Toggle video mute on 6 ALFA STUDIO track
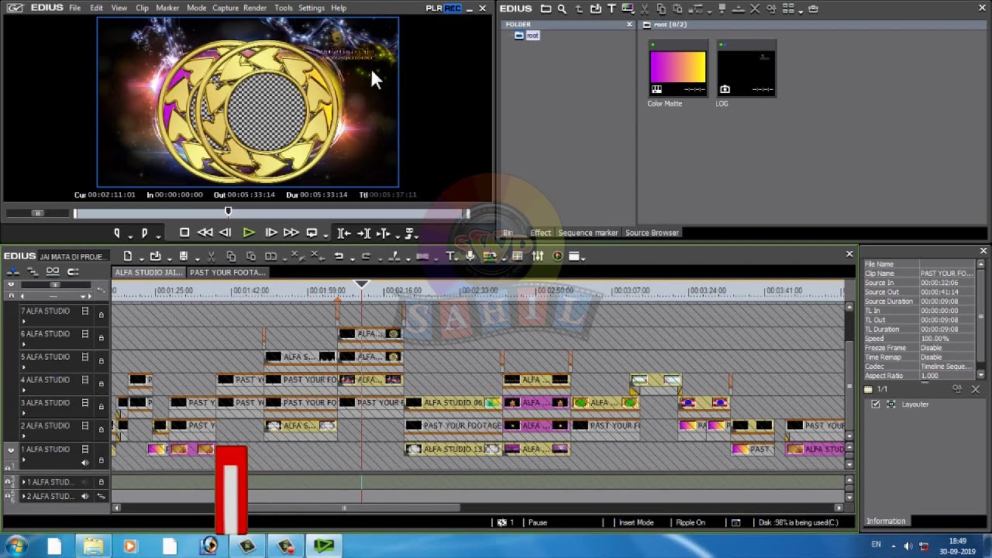 pyautogui.click(x=85, y=334)
